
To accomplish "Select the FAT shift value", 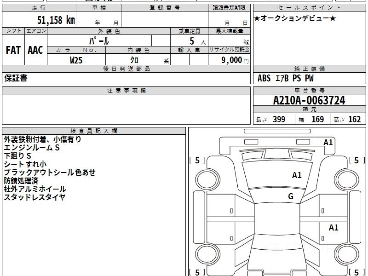I will coord(13,50).
